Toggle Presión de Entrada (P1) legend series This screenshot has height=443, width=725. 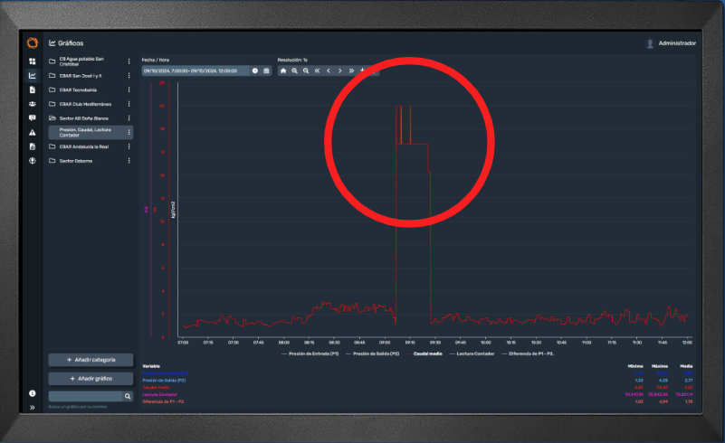[310, 353]
